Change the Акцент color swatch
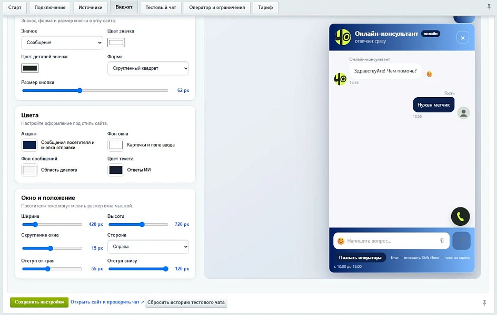This screenshot has height=315, width=497. point(29,145)
